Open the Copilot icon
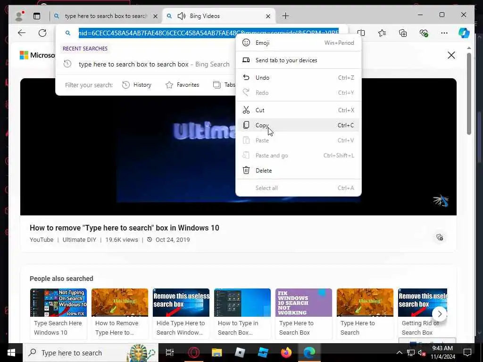The image size is (483, 362). [464, 33]
